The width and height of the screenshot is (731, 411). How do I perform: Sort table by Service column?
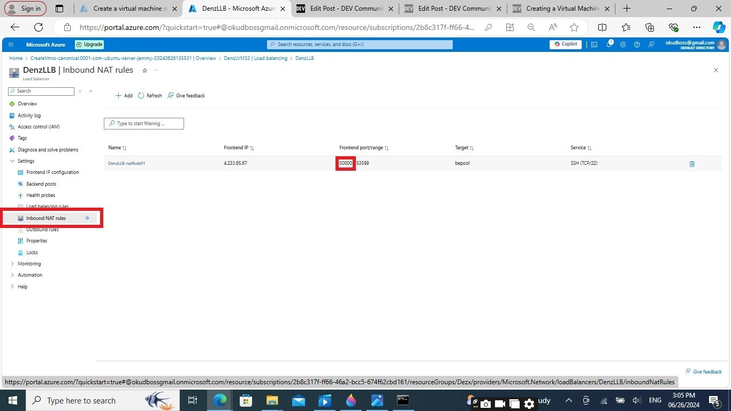click(x=581, y=148)
